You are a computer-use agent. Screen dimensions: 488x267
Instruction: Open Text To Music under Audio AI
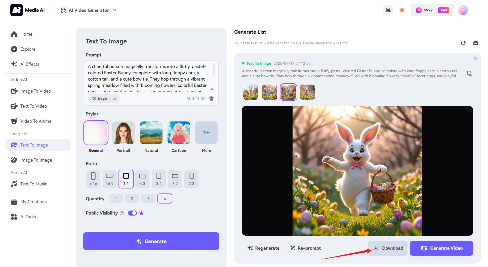pos(33,184)
